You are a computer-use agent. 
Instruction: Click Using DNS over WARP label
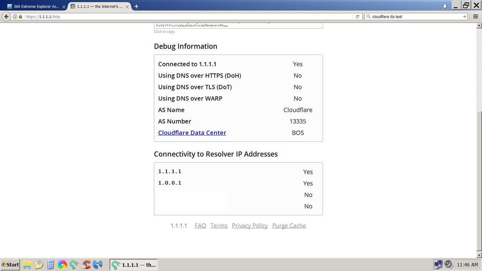(190, 99)
